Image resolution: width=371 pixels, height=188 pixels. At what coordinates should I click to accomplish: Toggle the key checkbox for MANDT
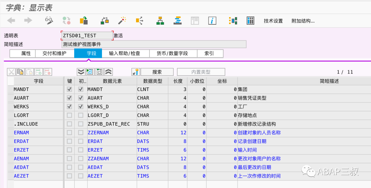click(x=69, y=89)
